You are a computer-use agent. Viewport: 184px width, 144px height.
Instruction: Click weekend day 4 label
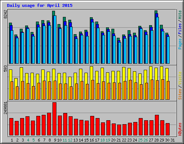[x=28, y=140]
